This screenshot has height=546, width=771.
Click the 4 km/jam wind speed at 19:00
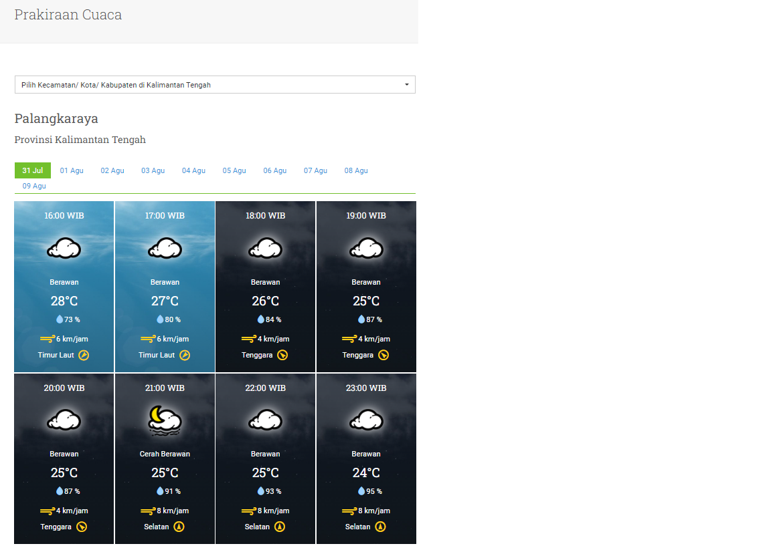coord(374,339)
